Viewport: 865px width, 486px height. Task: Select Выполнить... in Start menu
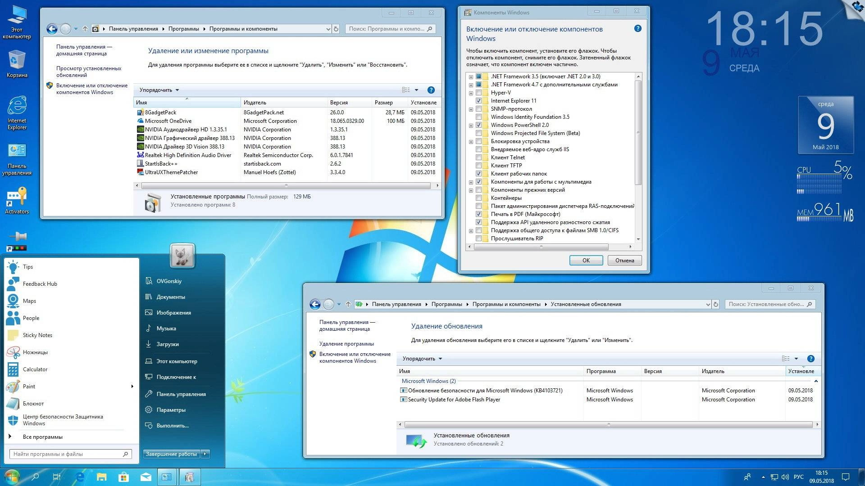pyautogui.click(x=173, y=426)
